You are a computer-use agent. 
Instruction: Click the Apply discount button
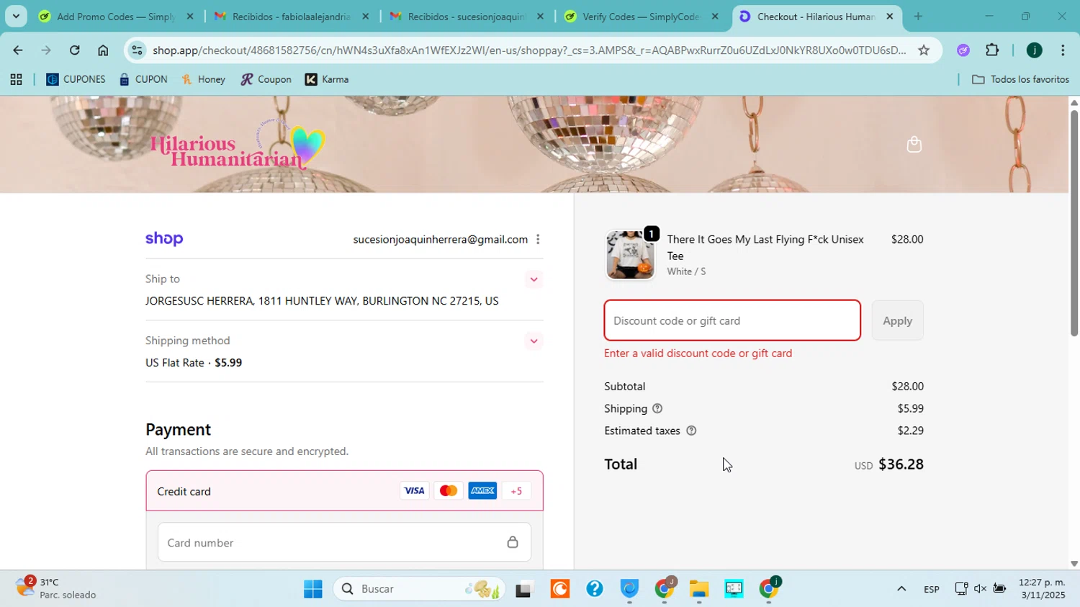(897, 320)
